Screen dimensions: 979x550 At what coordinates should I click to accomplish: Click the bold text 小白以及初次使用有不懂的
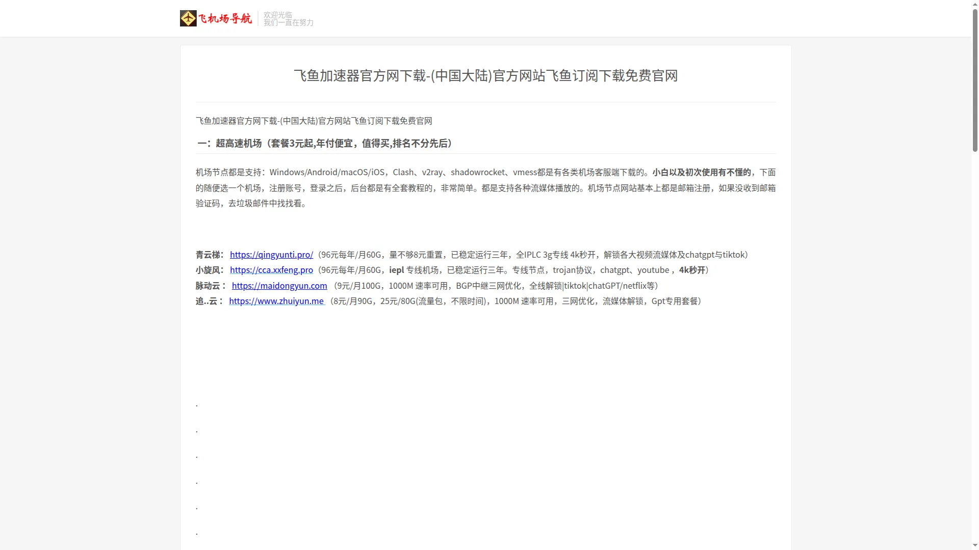(702, 173)
